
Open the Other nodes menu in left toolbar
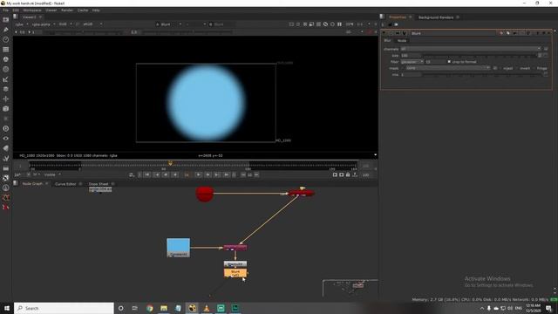point(6,168)
